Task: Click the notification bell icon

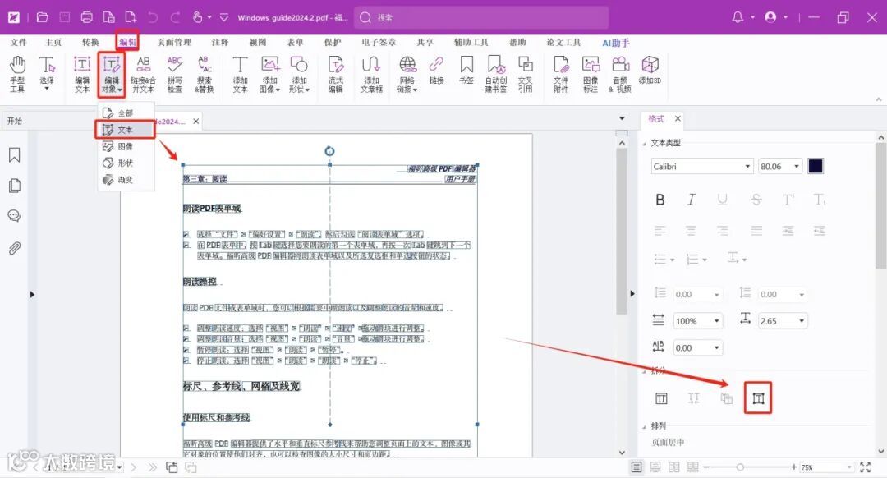Action: click(x=738, y=17)
